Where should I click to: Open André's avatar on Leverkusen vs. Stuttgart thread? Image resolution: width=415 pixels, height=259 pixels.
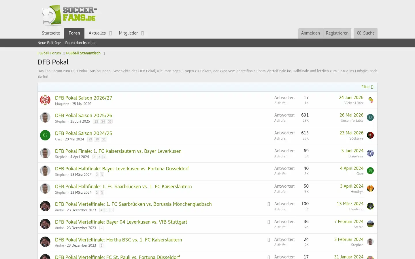[45, 224]
